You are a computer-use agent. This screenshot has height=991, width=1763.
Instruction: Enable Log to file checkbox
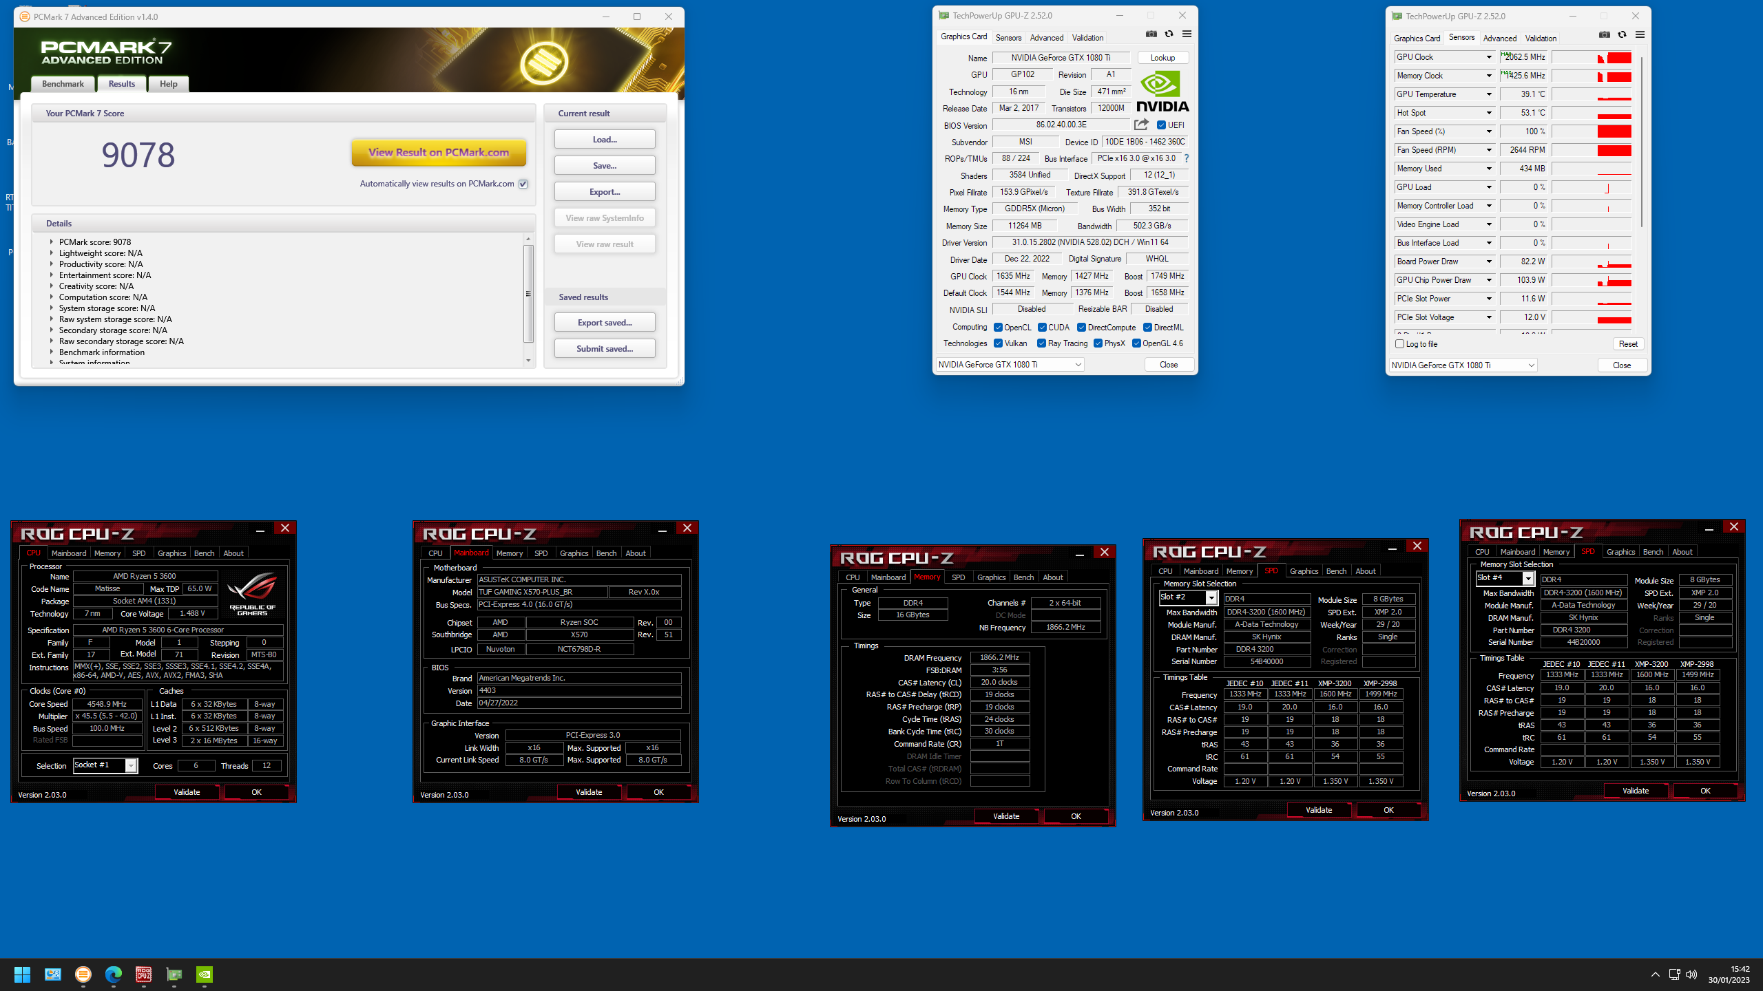pos(1399,344)
